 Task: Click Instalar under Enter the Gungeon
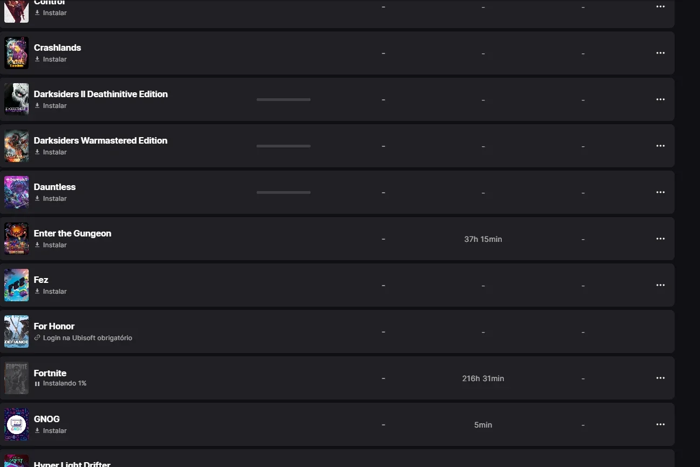tap(50, 245)
